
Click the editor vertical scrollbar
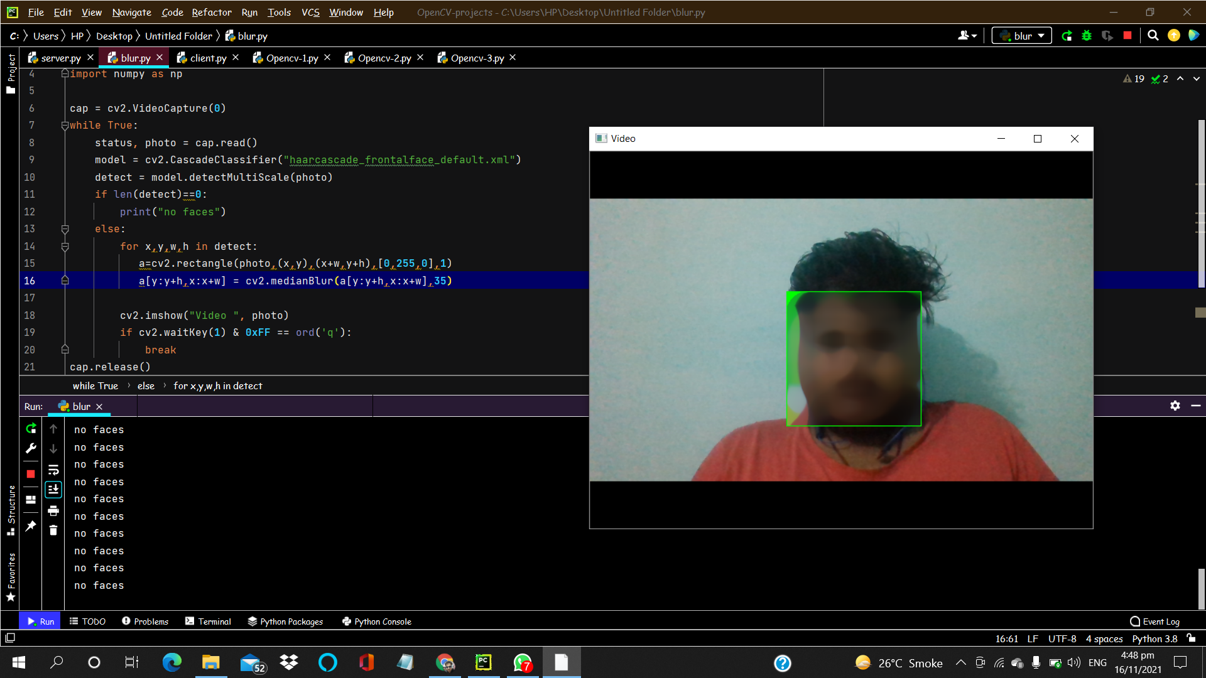[x=1201, y=204]
